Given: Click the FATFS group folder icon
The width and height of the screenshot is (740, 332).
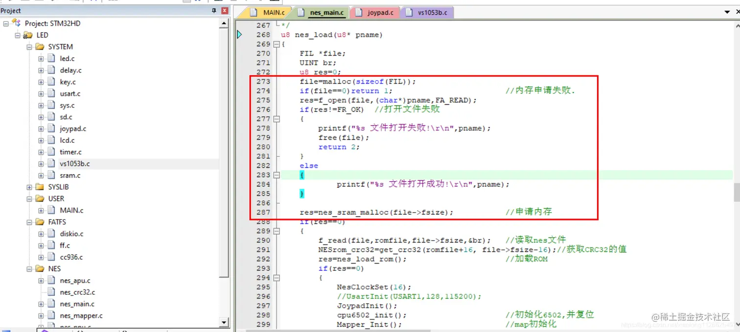Looking at the screenshot, I should point(40,222).
